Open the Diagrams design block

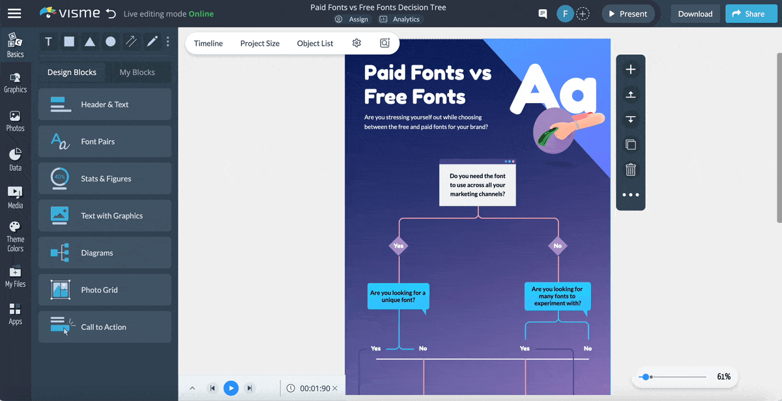(x=105, y=253)
